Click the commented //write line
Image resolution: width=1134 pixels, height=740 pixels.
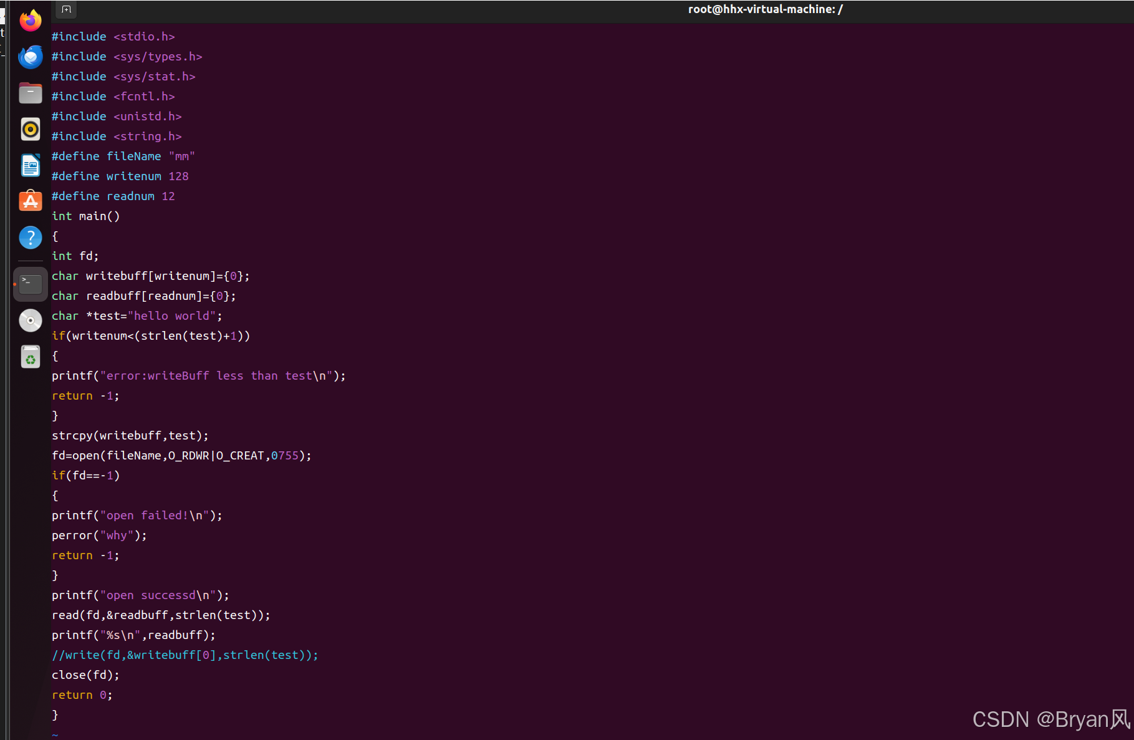(x=185, y=655)
